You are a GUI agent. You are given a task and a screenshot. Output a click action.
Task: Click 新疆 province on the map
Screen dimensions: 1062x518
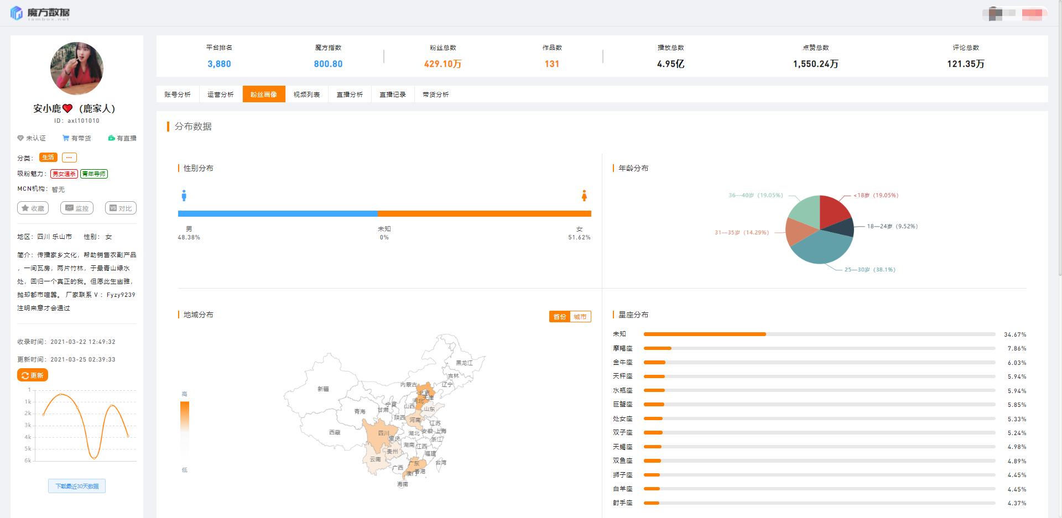323,389
